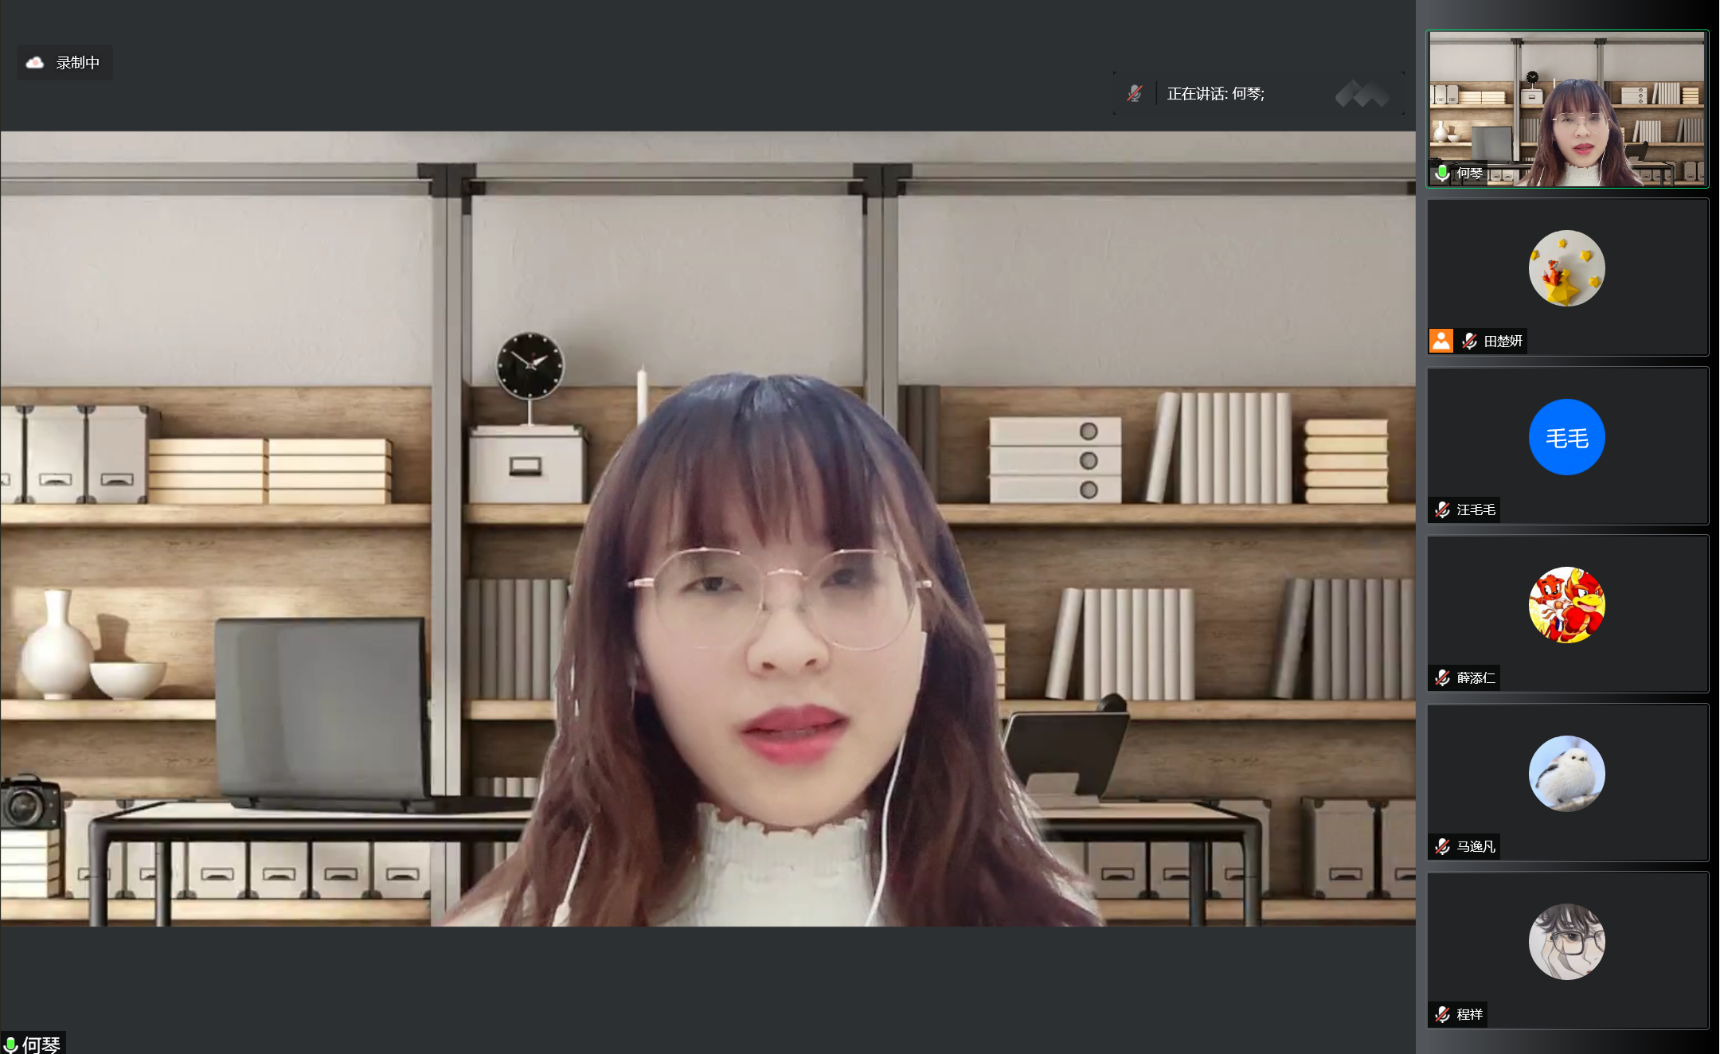Click muted mic icon next to 汪毛毛
The image size is (1720, 1054).
click(1442, 509)
